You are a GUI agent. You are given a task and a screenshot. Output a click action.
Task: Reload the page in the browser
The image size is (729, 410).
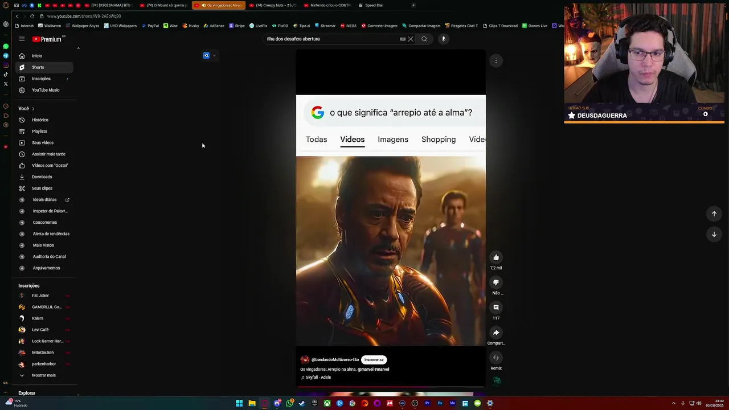32,16
